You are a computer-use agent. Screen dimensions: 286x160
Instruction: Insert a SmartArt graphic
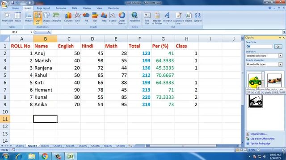click(56, 18)
